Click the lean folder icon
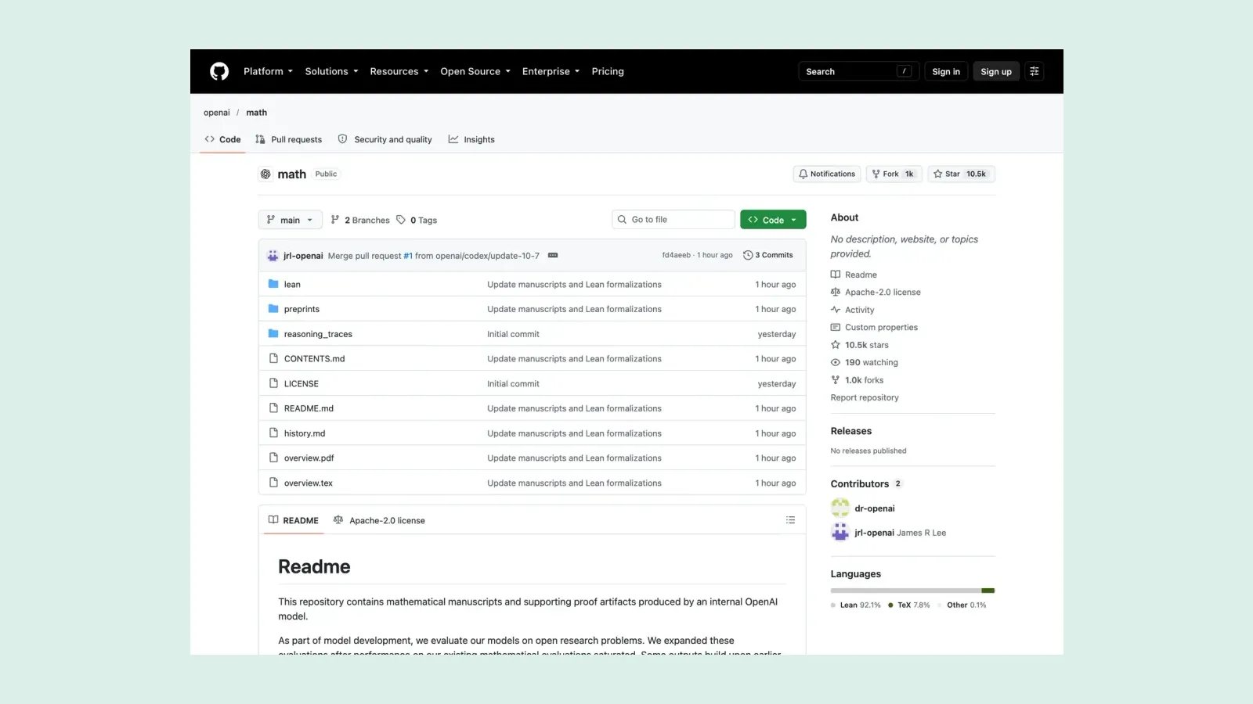The height and width of the screenshot is (704, 1253). [273, 284]
